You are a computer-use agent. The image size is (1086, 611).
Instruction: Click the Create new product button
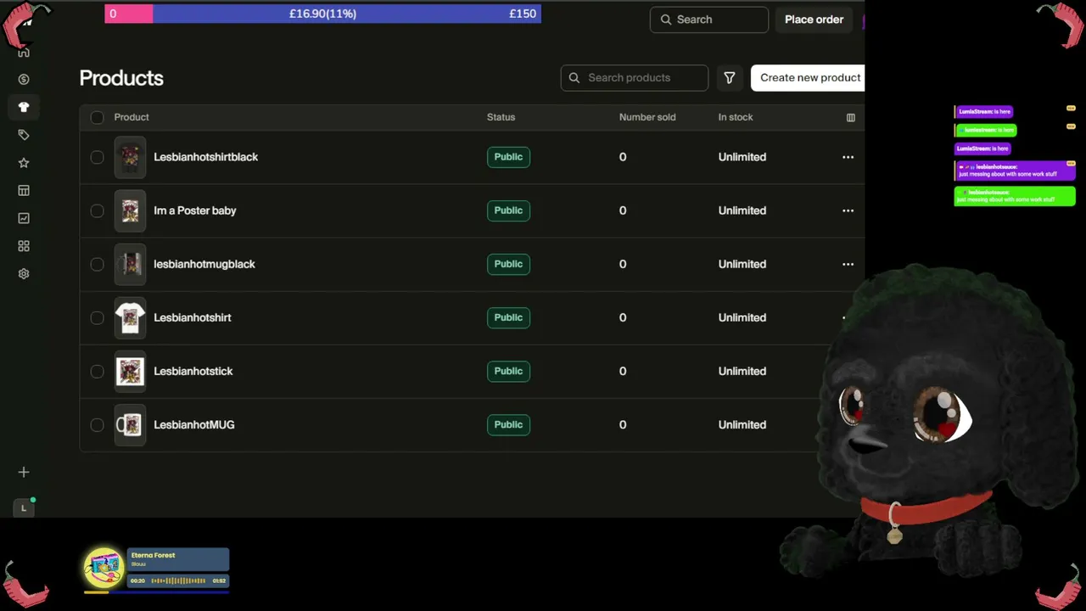808,77
